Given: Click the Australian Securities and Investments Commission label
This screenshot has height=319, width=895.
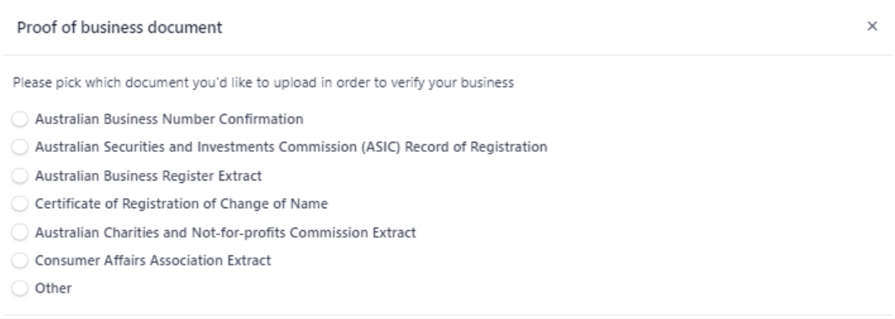Looking at the screenshot, I should [x=196, y=147].
